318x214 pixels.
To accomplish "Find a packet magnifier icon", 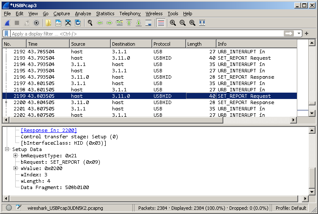I will click(90, 23).
